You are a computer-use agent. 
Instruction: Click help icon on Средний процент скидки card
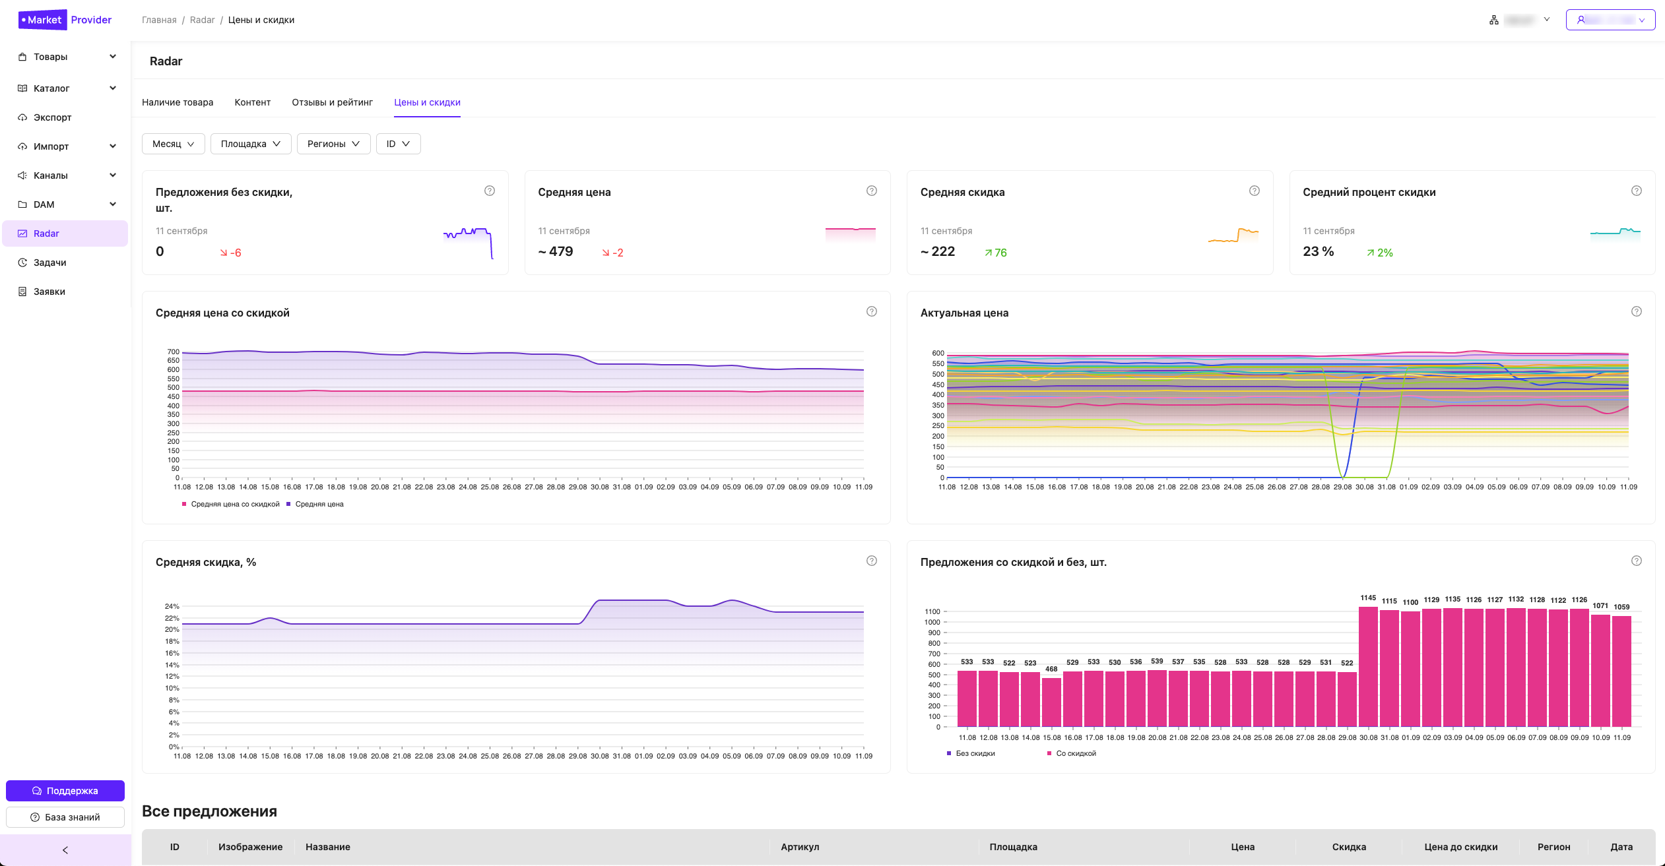(1636, 191)
